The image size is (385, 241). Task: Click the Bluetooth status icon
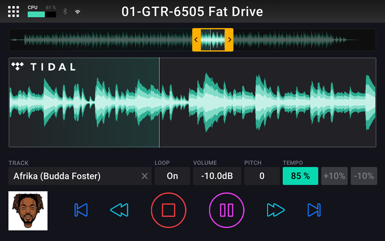click(65, 11)
